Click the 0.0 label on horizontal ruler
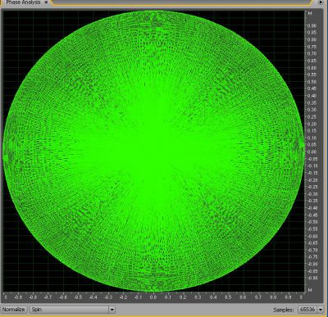The width and height of the screenshot is (328, 317). pos(153,297)
